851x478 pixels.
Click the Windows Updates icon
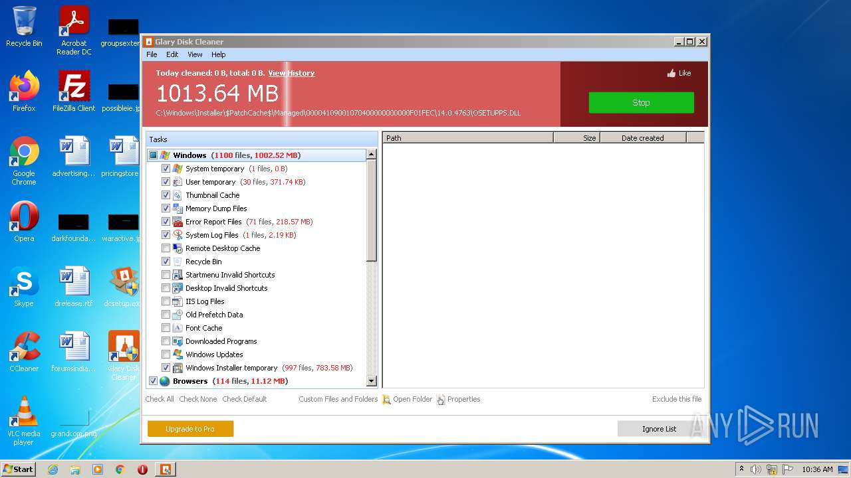pos(178,355)
